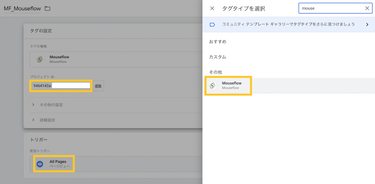
Task: Select the Mouseflow tag type card
Action: 116,60
